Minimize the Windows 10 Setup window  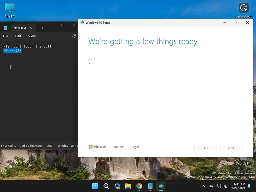pyautogui.click(x=225, y=22)
